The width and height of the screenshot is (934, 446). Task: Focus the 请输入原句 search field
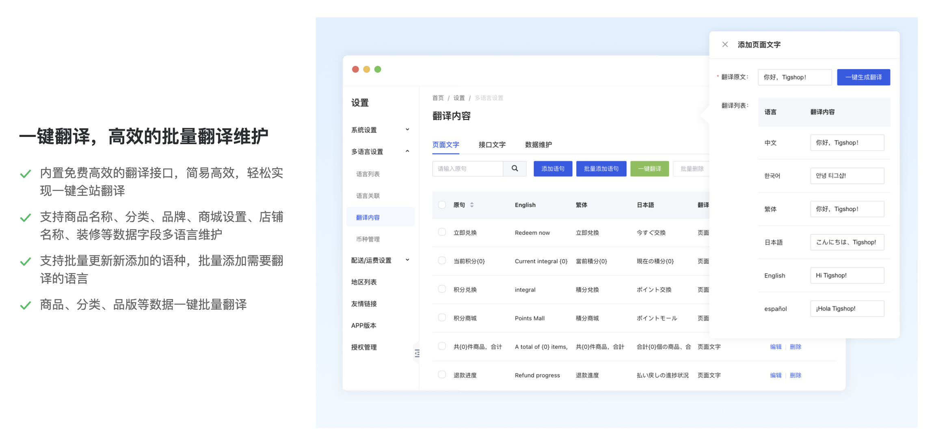[x=467, y=169]
